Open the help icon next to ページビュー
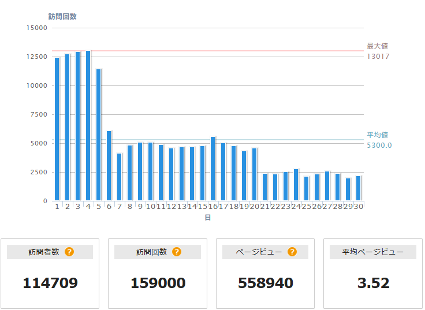425x310 pixels. coord(292,252)
